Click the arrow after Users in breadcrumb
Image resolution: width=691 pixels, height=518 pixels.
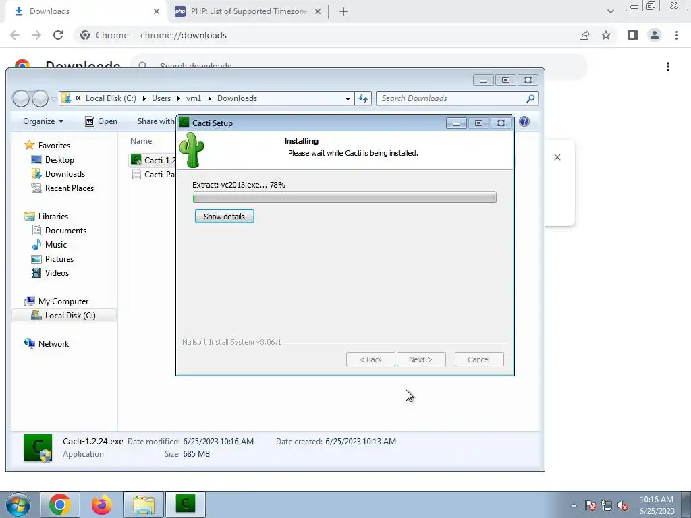(x=178, y=98)
